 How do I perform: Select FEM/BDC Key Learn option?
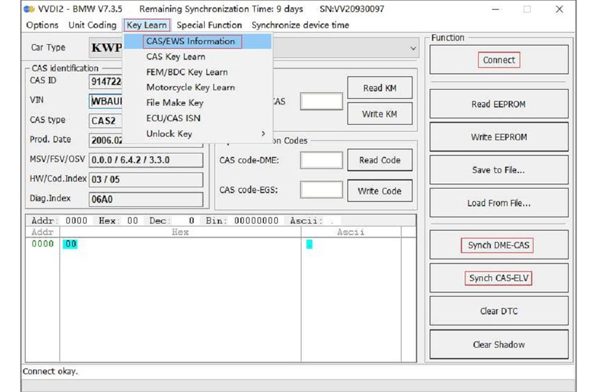[x=186, y=72]
